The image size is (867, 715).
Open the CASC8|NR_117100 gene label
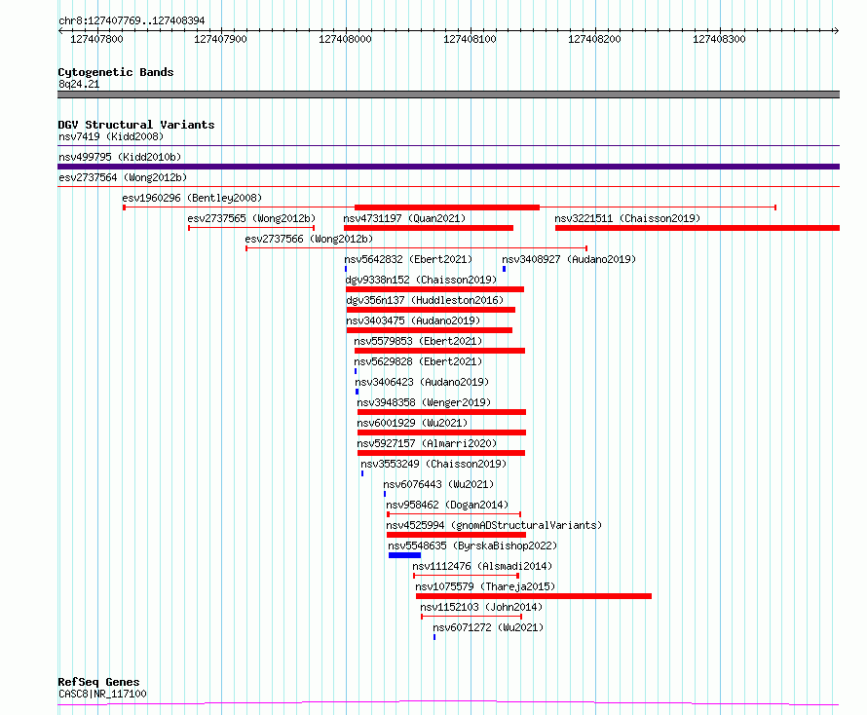tap(102, 694)
